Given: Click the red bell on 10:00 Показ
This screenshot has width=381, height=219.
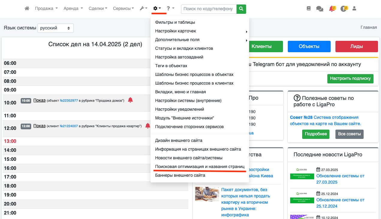Looking at the screenshot, I should (x=130, y=100).
